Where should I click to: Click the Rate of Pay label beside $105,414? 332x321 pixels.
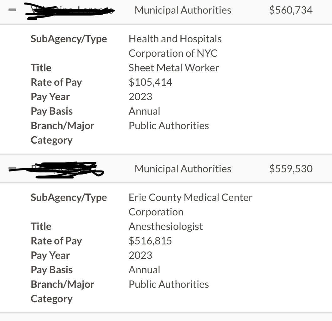pos(56,82)
